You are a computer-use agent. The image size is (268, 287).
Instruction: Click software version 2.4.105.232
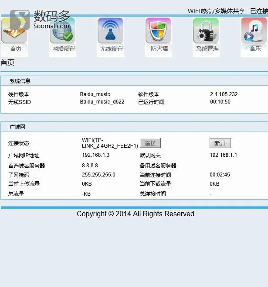click(224, 94)
